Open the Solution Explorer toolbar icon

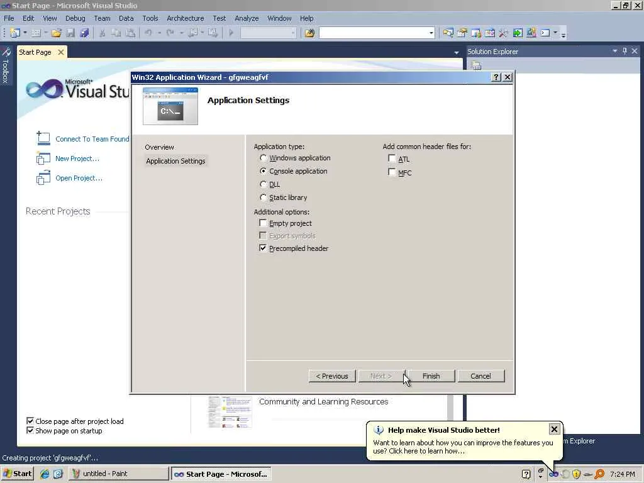coord(448,33)
